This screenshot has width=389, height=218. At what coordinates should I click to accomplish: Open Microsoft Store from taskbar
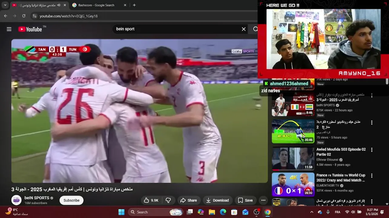coord(234,212)
